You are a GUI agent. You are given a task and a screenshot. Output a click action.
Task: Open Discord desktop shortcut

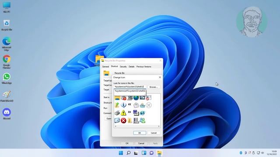tap(7, 114)
